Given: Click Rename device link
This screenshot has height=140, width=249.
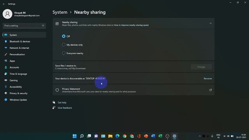Looking at the screenshot, I should tap(207, 79).
